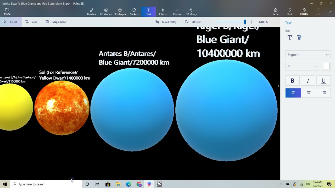Open the Windows Start menu

tap(5, 184)
